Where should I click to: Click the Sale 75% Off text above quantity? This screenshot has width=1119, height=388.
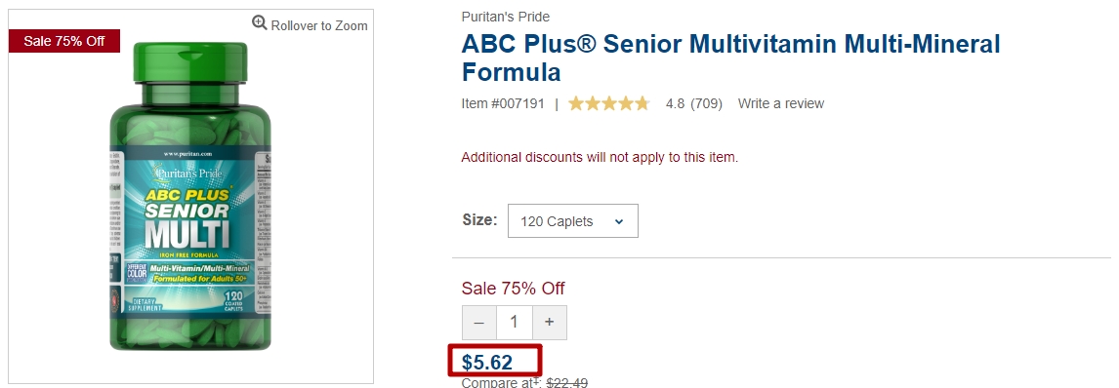[x=513, y=289]
